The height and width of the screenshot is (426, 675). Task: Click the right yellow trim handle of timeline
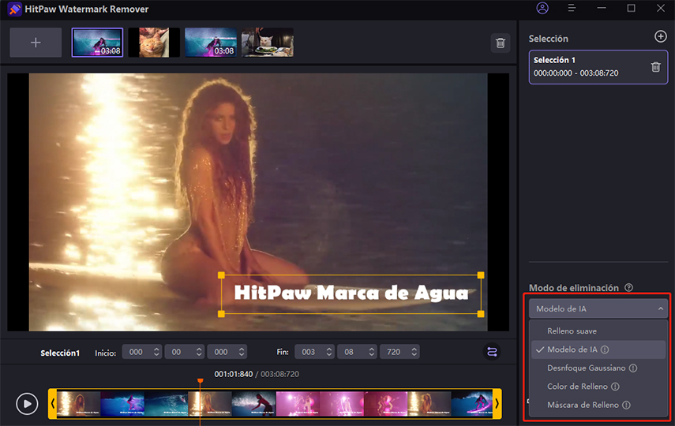pos(497,404)
